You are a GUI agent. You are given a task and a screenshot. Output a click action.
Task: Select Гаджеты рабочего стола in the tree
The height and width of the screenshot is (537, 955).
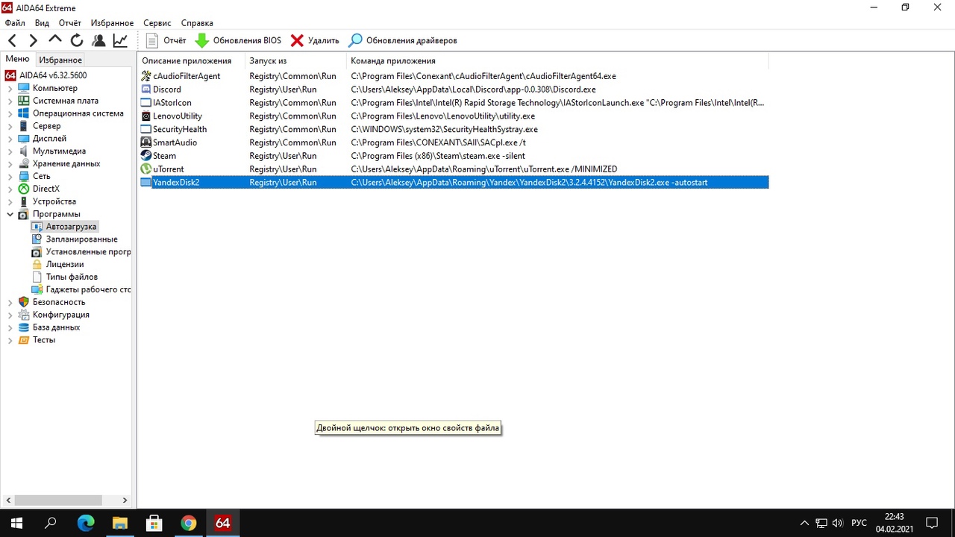pyautogui.click(x=88, y=289)
